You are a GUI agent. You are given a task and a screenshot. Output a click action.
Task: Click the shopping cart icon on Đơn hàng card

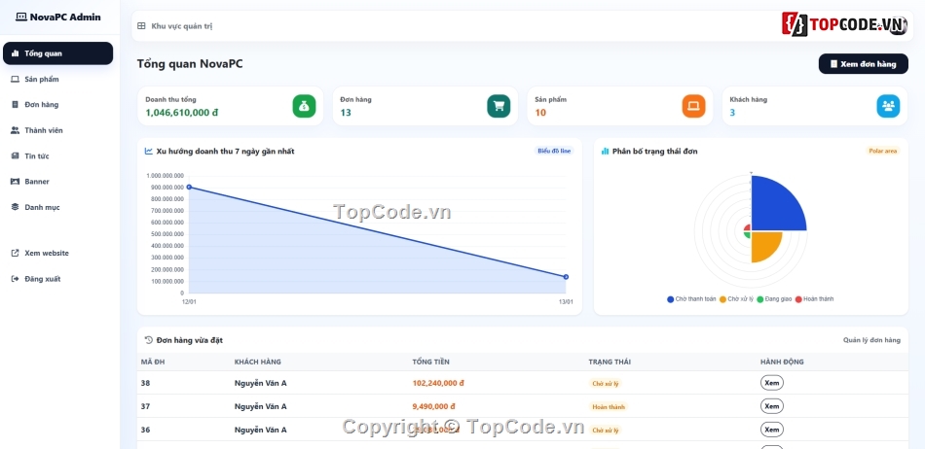499,106
